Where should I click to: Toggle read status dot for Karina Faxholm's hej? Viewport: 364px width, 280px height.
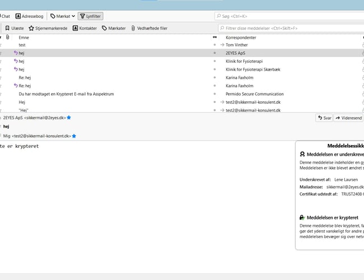tap(214, 78)
